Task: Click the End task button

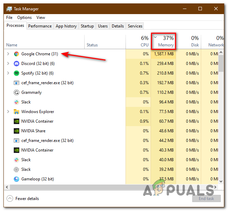Action: [206, 199]
